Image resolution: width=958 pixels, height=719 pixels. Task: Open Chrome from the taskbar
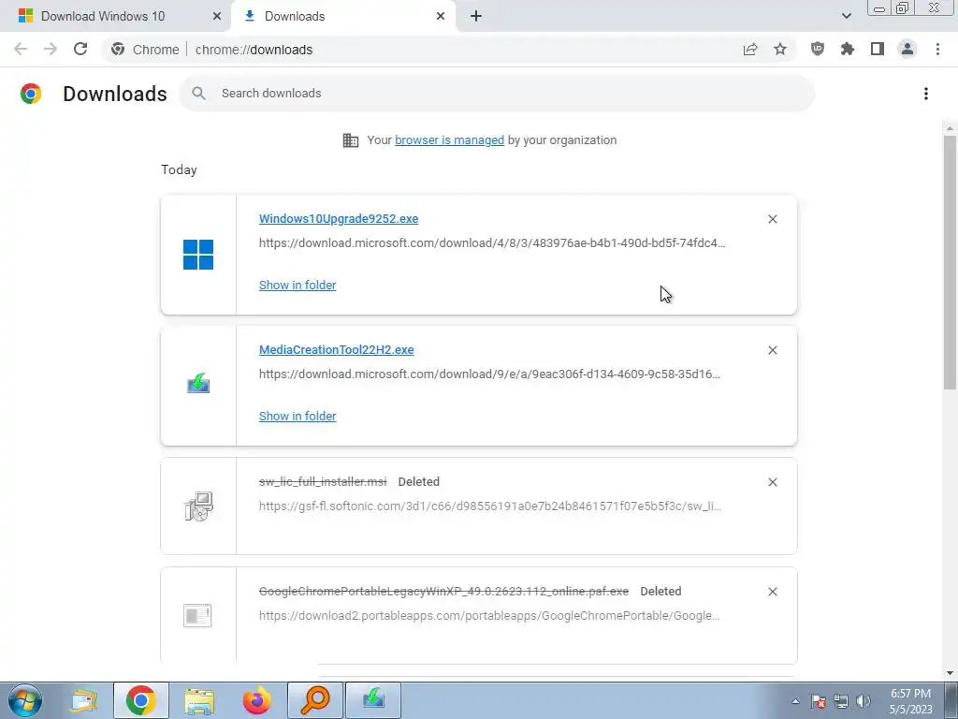pyautogui.click(x=140, y=700)
